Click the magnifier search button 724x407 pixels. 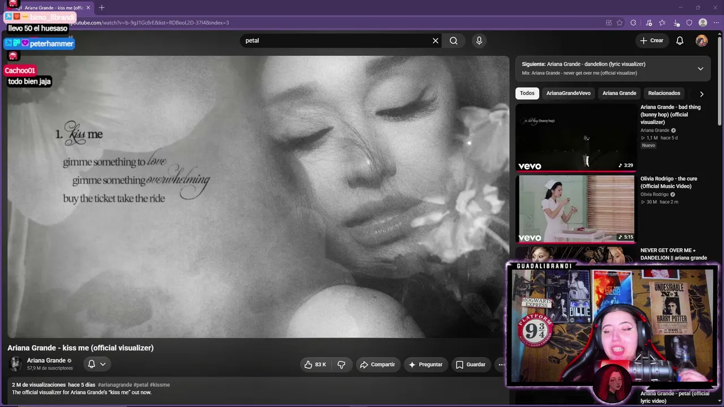tap(454, 41)
